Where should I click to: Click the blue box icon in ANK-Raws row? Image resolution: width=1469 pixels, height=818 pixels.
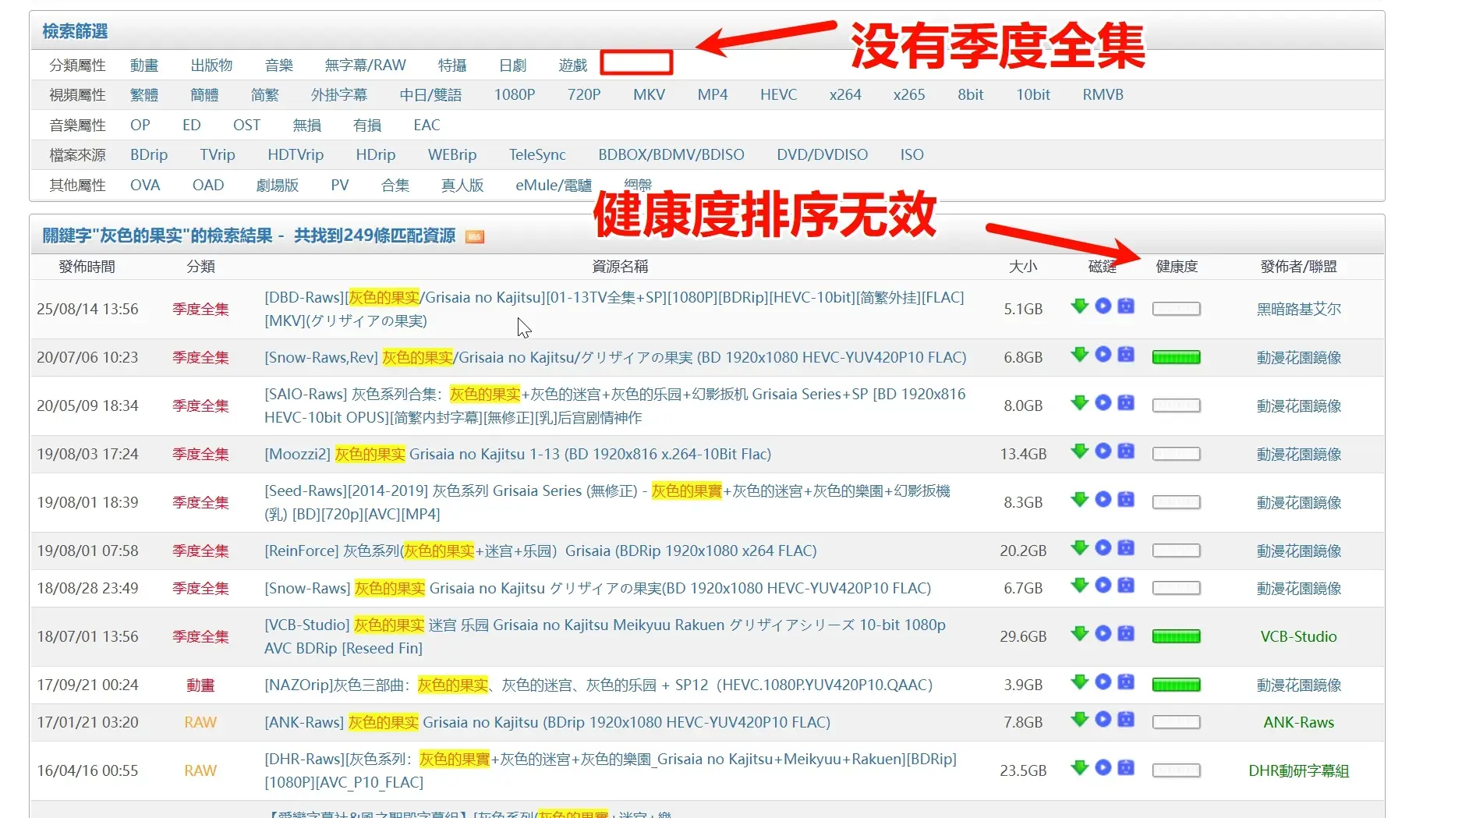point(1126,719)
